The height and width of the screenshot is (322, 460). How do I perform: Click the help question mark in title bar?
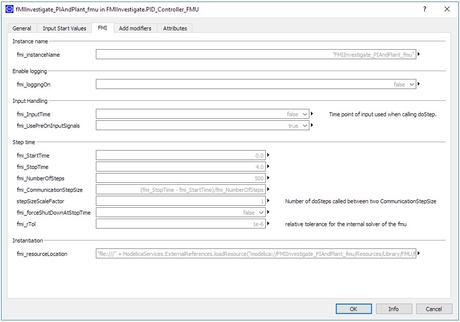coord(425,9)
